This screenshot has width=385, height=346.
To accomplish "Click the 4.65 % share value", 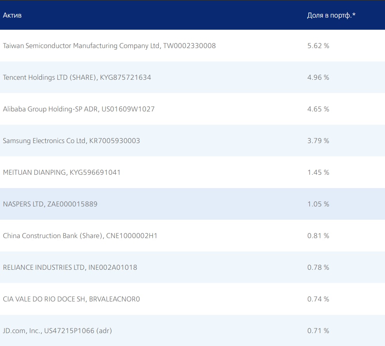I will point(318,109).
